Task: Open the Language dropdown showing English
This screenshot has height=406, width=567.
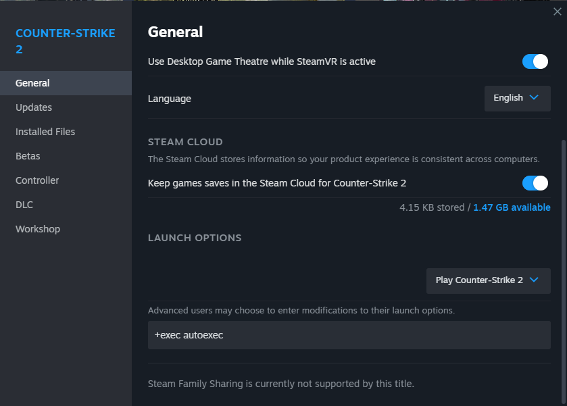Action: point(518,99)
